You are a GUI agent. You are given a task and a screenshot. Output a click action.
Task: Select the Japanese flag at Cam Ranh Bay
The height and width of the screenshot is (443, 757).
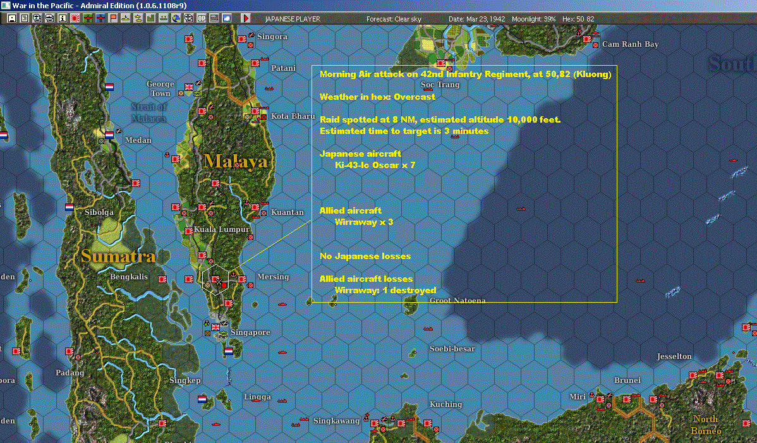click(x=587, y=39)
